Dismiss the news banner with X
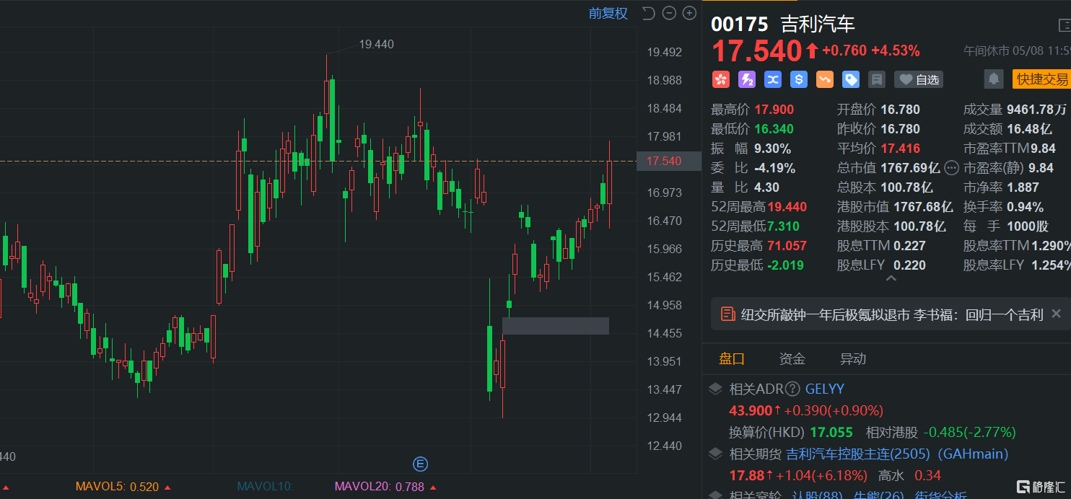Image resolution: width=1071 pixels, height=499 pixels. click(x=1056, y=314)
